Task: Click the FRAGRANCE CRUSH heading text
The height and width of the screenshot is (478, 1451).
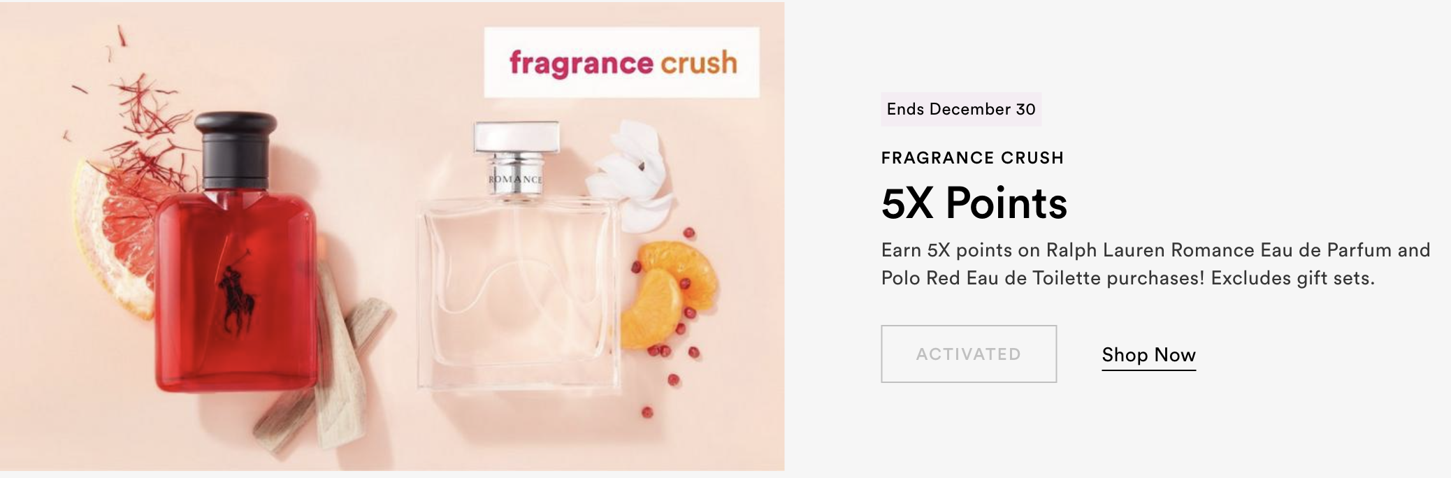Action: (x=972, y=158)
